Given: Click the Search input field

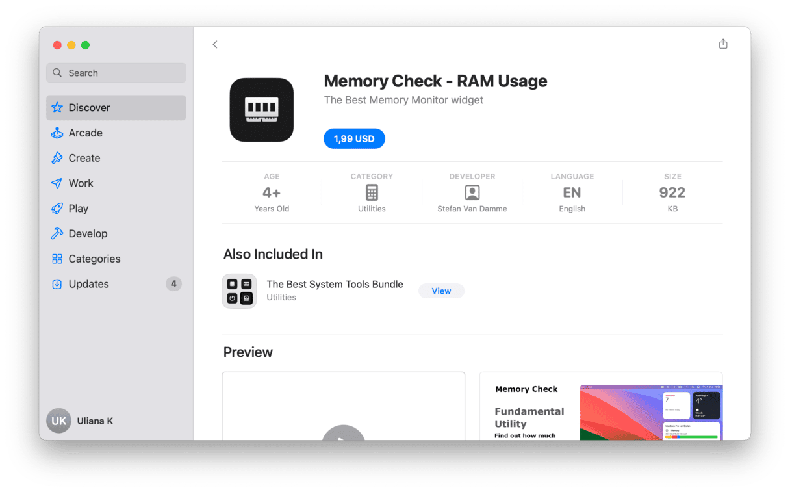Looking at the screenshot, I should (116, 73).
